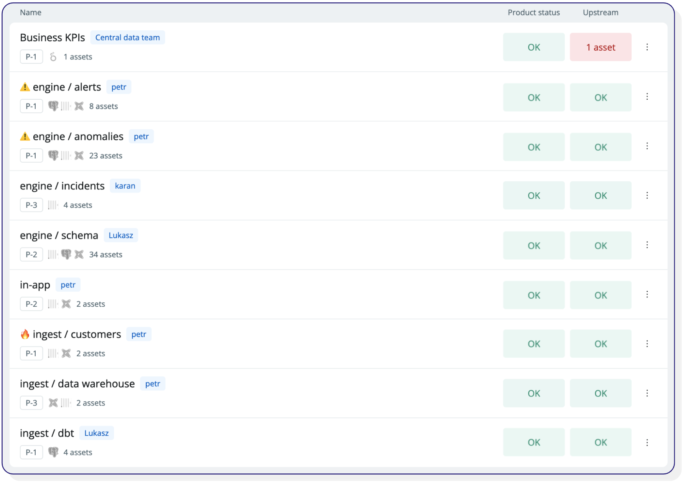Select the Central data team tag

(x=128, y=38)
